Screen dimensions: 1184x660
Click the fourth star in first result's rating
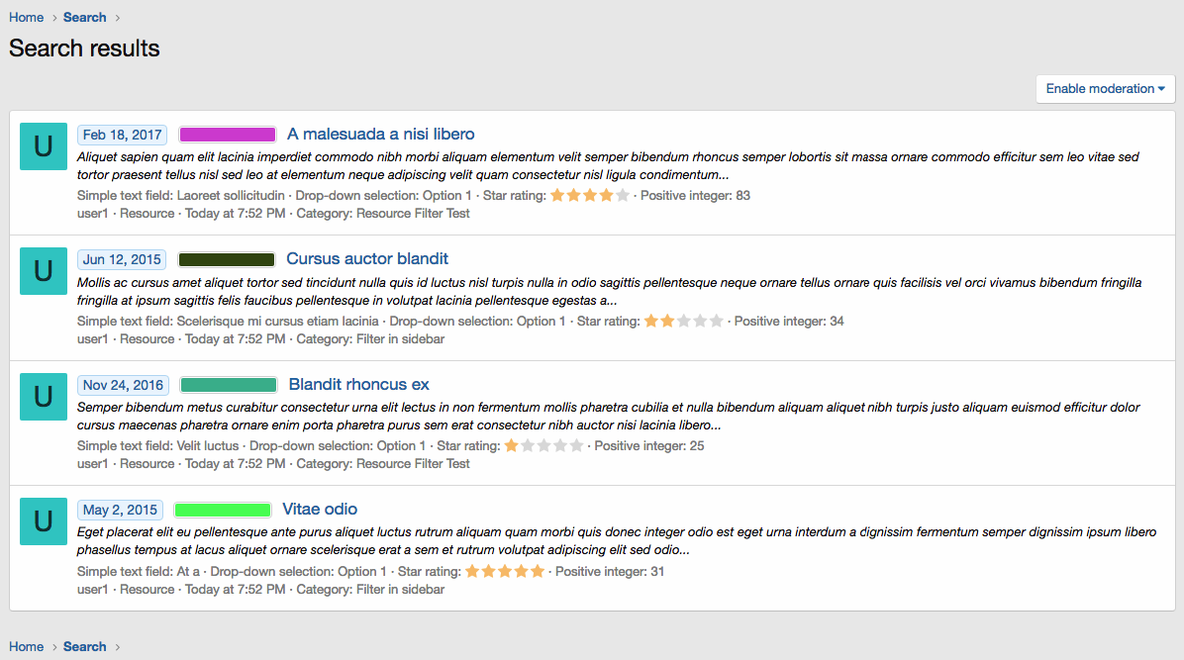[x=606, y=196]
